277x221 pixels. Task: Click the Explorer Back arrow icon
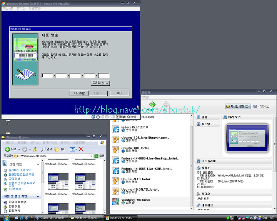[x=7, y=150]
